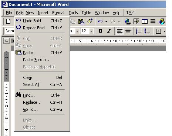
Task: Open the Help menu
Action: point(117,13)
